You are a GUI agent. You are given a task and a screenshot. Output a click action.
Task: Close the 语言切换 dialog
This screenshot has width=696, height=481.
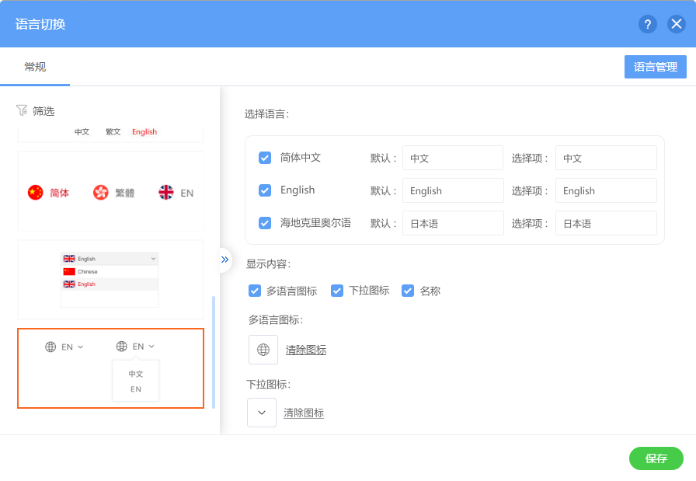tap(677, 24)
